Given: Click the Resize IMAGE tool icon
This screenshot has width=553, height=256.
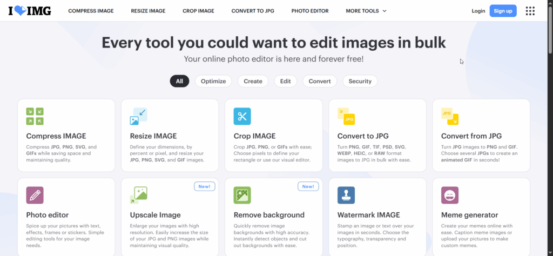Looking at the screenshot, I should (139, 116).
